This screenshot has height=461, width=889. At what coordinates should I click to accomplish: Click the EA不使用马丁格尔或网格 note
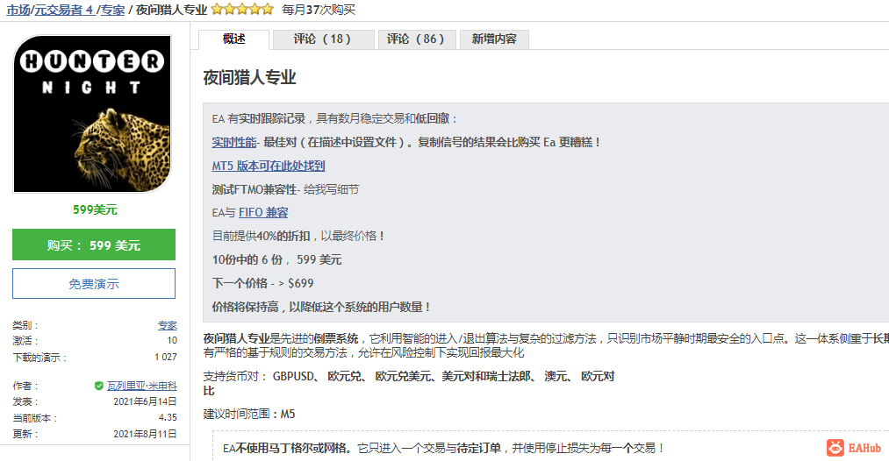pyautogui.click(x=443, y=448)
